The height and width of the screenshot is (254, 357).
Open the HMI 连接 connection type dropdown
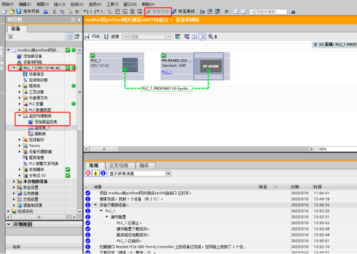(x=168, y=37)
